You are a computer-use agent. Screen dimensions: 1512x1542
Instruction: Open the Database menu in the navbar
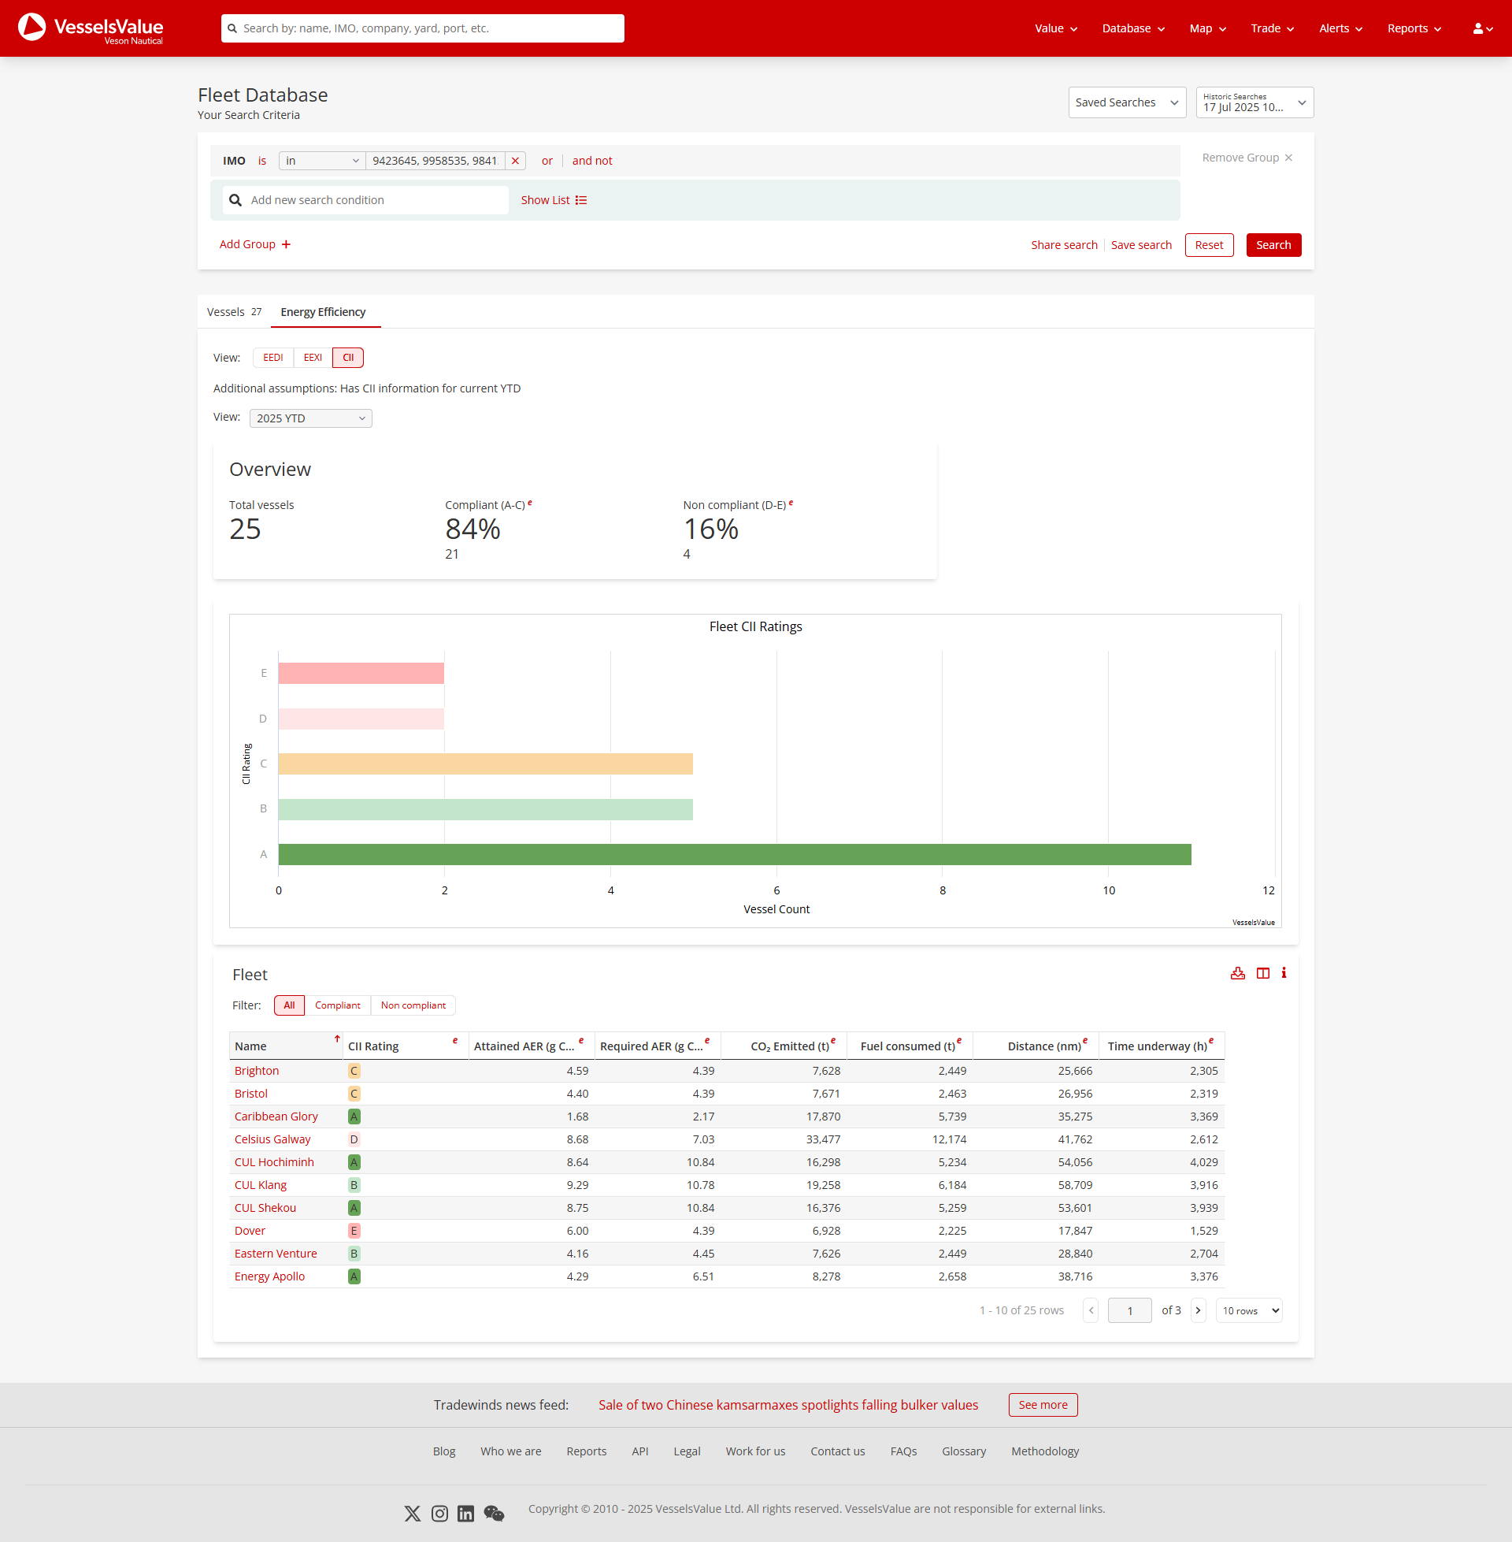click(x=1132, y=28)
